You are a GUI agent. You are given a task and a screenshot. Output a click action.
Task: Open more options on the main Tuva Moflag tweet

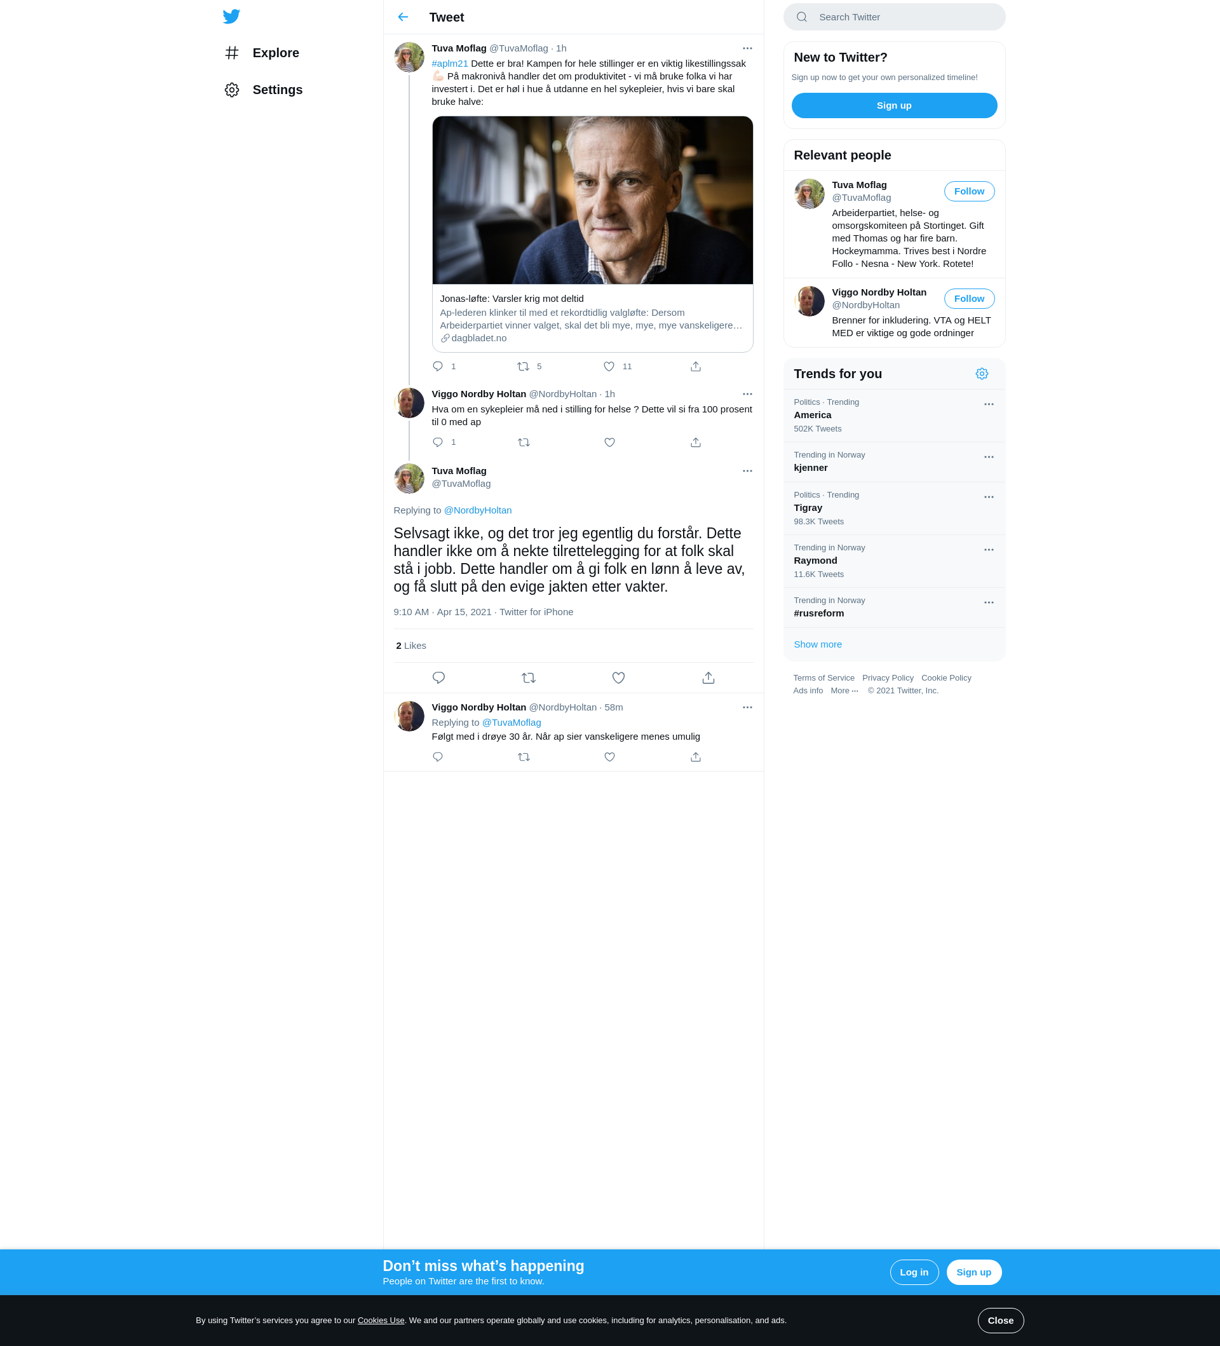747,471
